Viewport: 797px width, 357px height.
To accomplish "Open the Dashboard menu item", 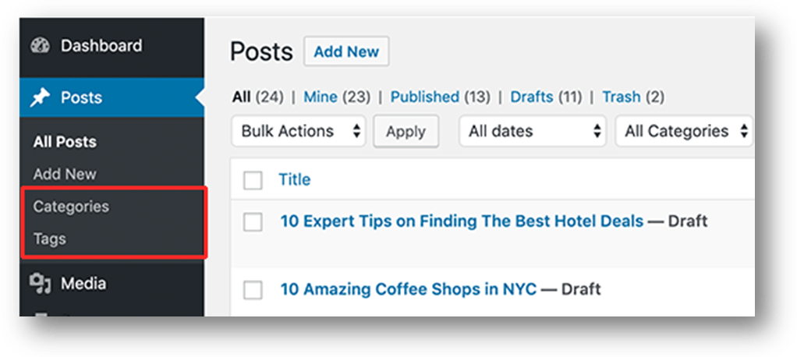I will 112,46.
